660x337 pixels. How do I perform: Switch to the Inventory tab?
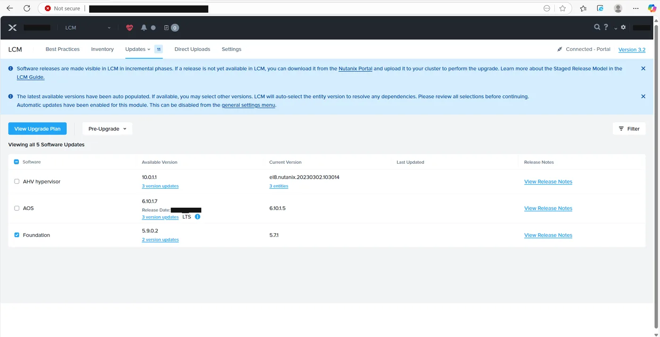pyautogui.click(x=102, y=49)
